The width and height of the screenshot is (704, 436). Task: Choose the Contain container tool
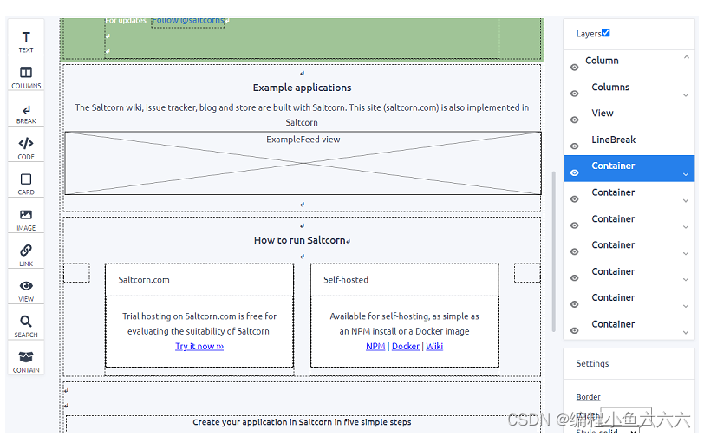pyautogui.click(x=26, y=362)
